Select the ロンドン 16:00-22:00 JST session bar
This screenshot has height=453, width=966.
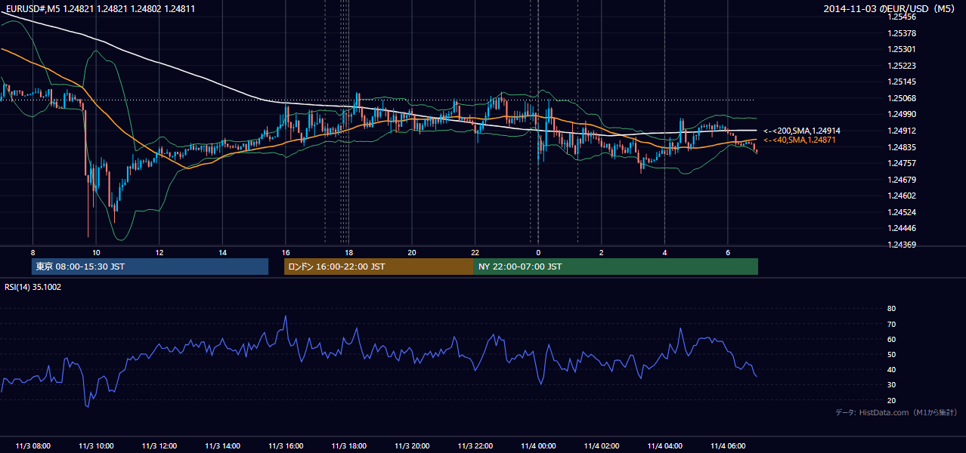pos(379,267)
